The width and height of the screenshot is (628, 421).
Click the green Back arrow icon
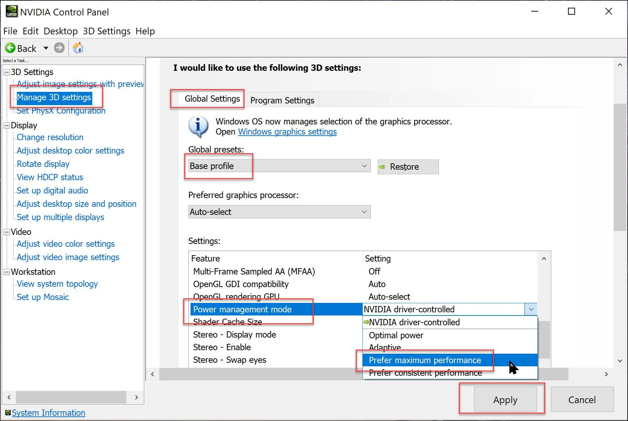(10, 48)
